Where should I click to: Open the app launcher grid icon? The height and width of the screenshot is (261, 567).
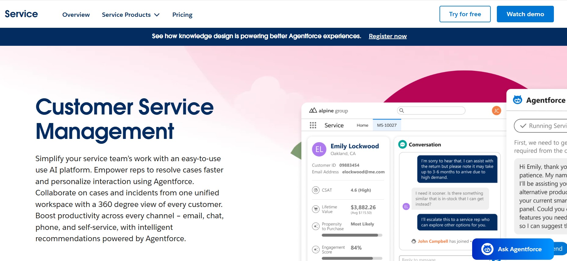pyautogui.click(x=313, y=125)
